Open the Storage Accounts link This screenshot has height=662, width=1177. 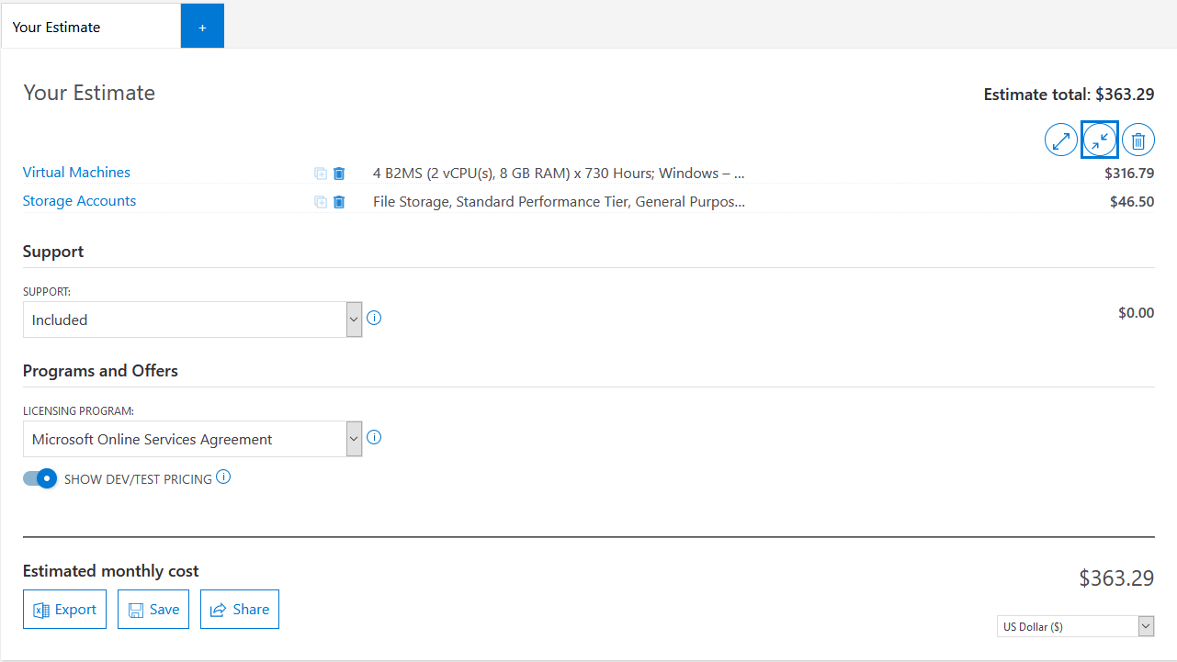(x=79, y=201)
